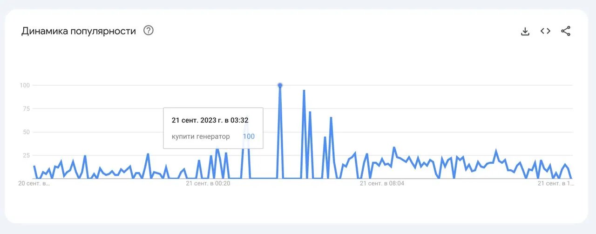The image size is (596, 234).
Task: Download the chart data as CSV
Action: pyautogui.click(x=525, y=31)
